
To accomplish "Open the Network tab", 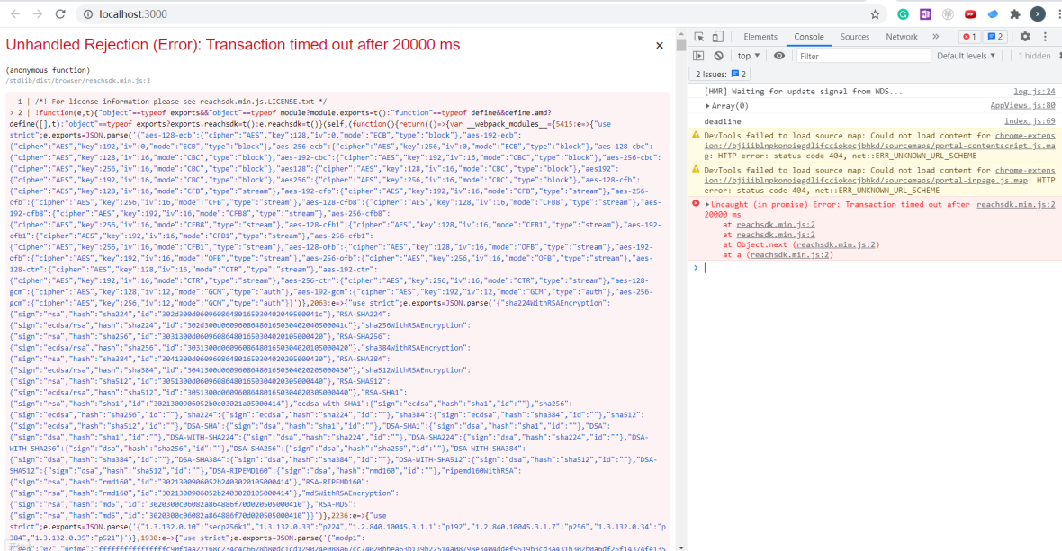I will click(902, 37).
